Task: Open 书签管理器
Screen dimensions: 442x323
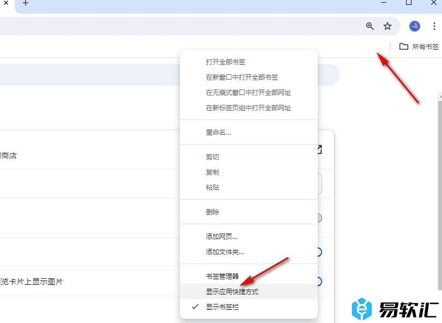Action: [221, 277]
